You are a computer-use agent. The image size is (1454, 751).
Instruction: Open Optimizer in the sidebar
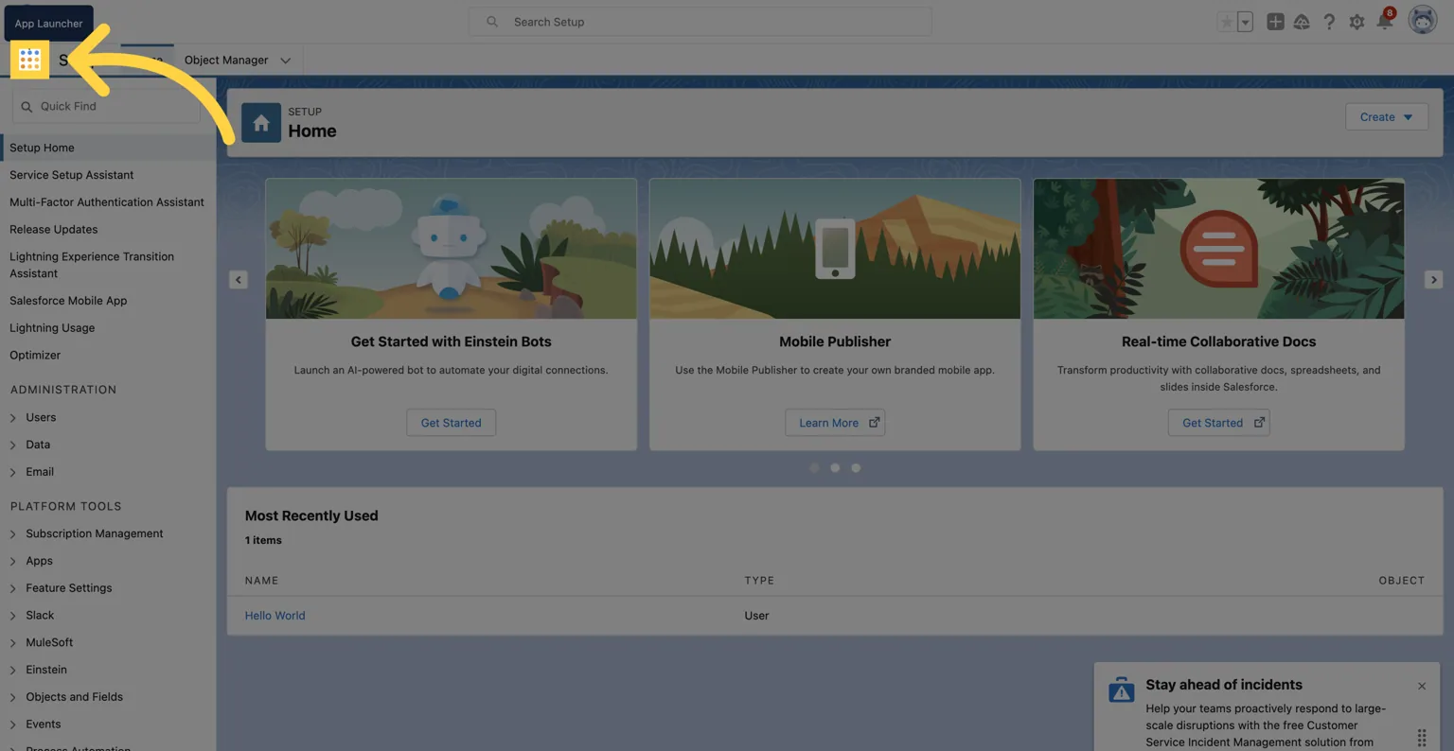tap(35, 356)
